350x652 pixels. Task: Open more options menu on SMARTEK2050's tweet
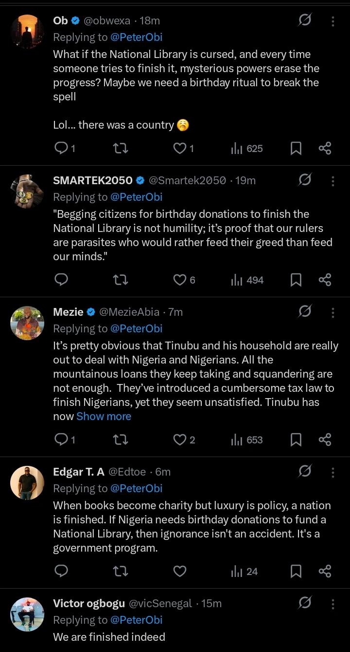coord(333,181)
